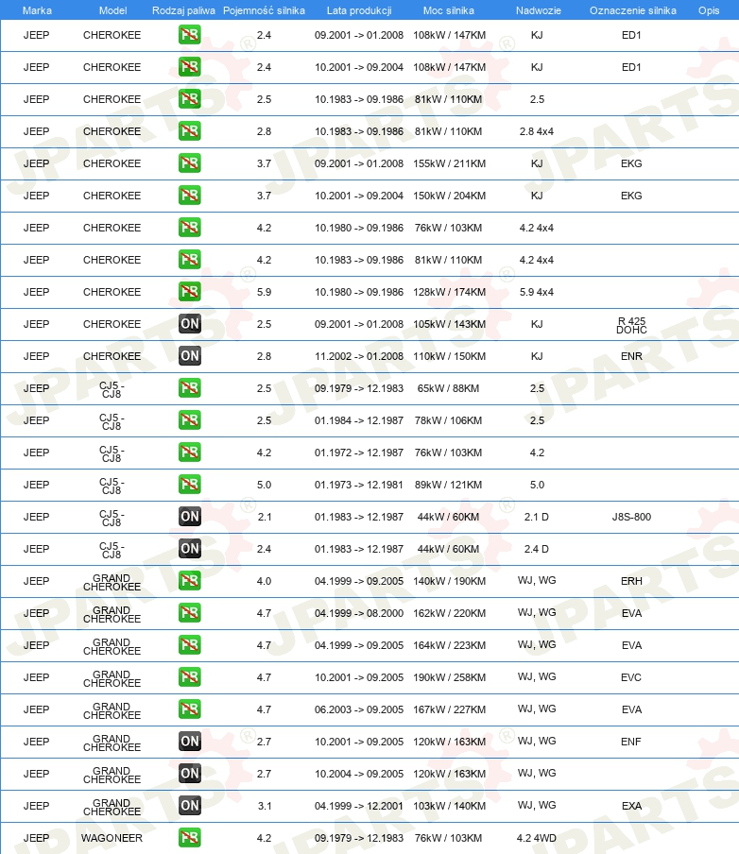
Task: Click the Oznaczenie silnika column header
Action: coord(633,10)
